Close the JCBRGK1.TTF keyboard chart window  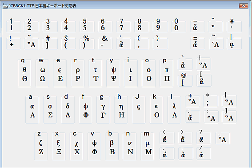click(244, 6)
